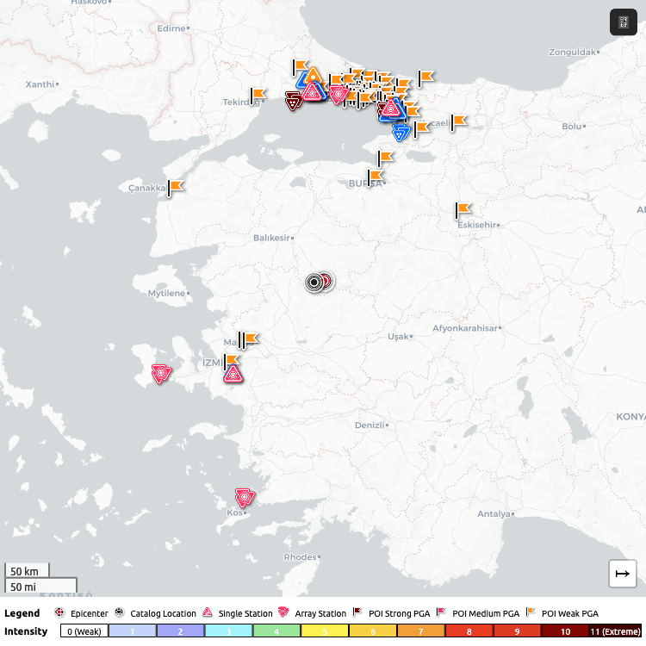646x646 pixels.
Task: Open the panel button in top-right corner
Action: 623,22
